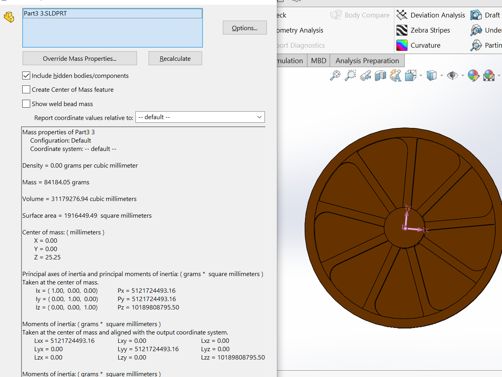The image size is (502, 377).
Task: Click the Dynamic Annotation Views icon
Action: coord(395,75)
